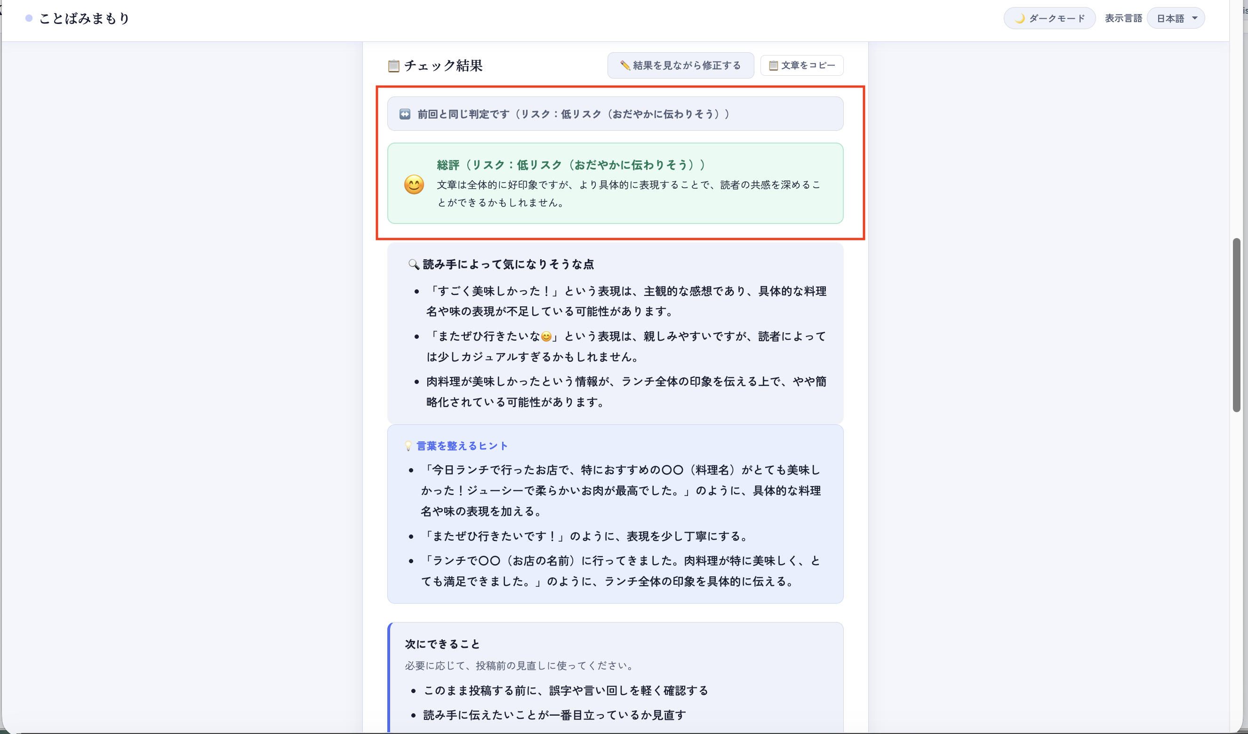Viewport: 1248px width, 734px height.
Task: Toggle the ダークモード button
Action: click(1049, 18)
